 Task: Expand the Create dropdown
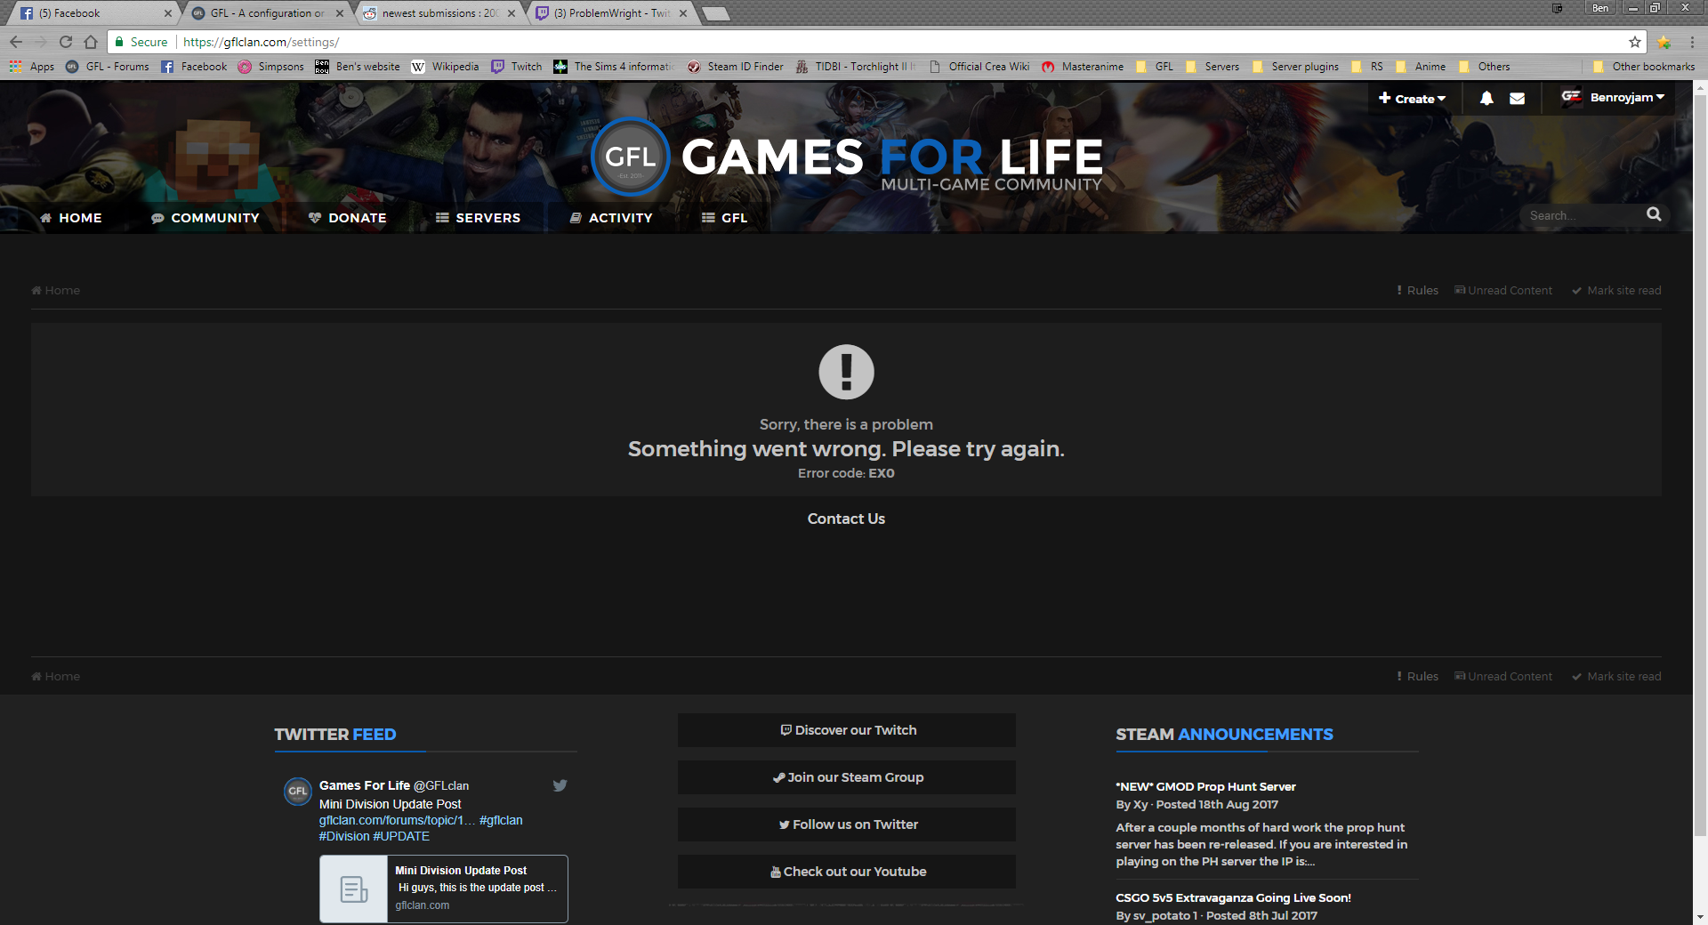pos(1412,99)
